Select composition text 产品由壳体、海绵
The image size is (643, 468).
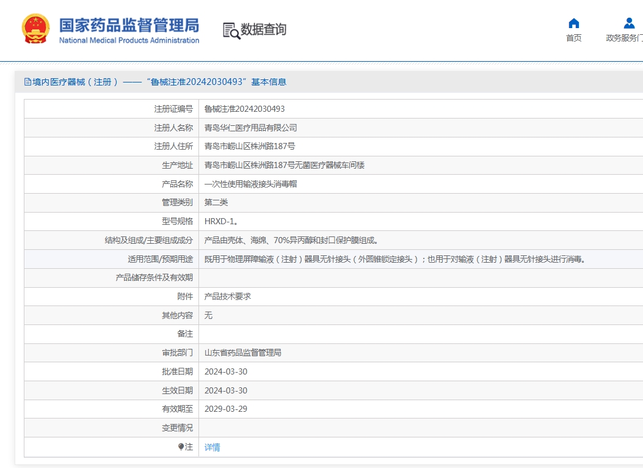pos(291,240)
